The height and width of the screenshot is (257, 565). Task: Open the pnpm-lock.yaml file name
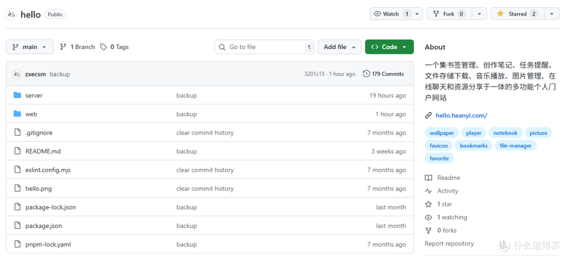click(x=48, y=244)
